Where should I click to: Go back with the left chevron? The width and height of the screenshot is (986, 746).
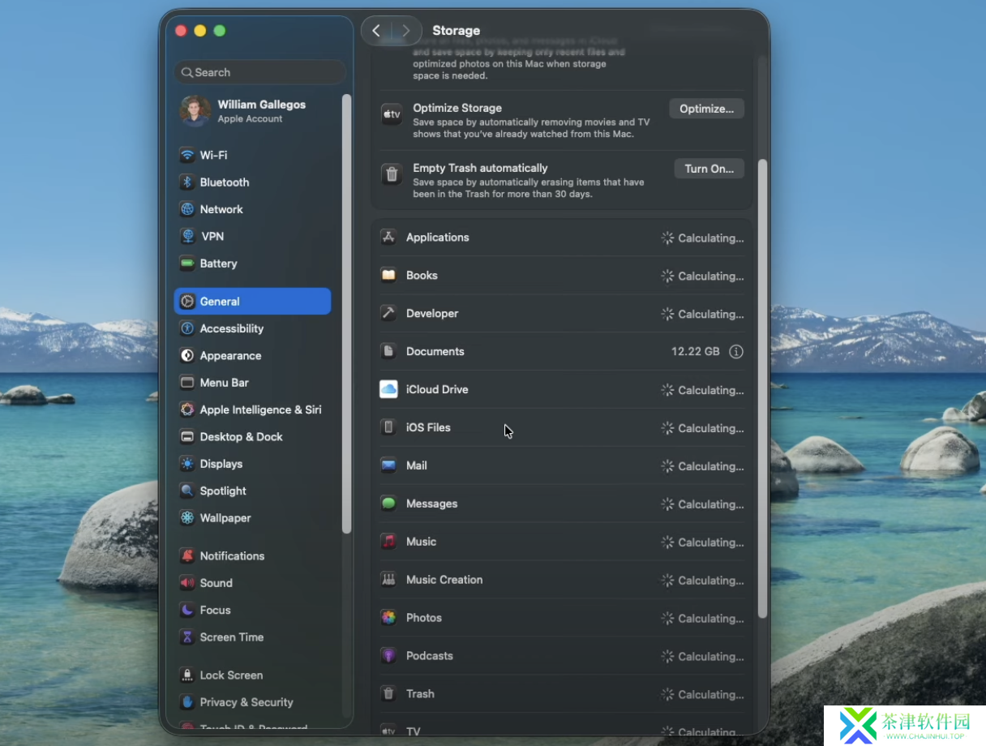376,31
